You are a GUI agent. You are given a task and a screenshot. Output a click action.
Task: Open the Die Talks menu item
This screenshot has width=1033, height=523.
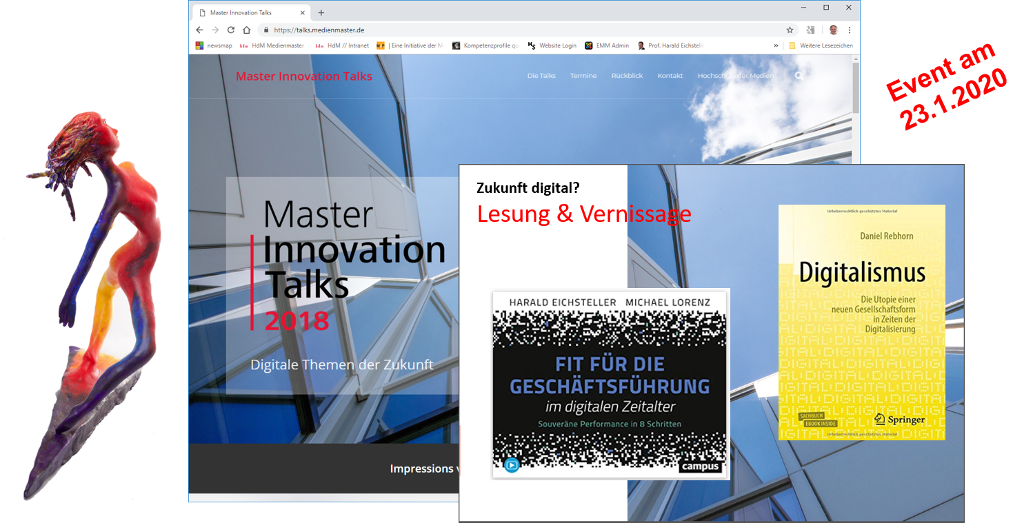coord(541,76)
